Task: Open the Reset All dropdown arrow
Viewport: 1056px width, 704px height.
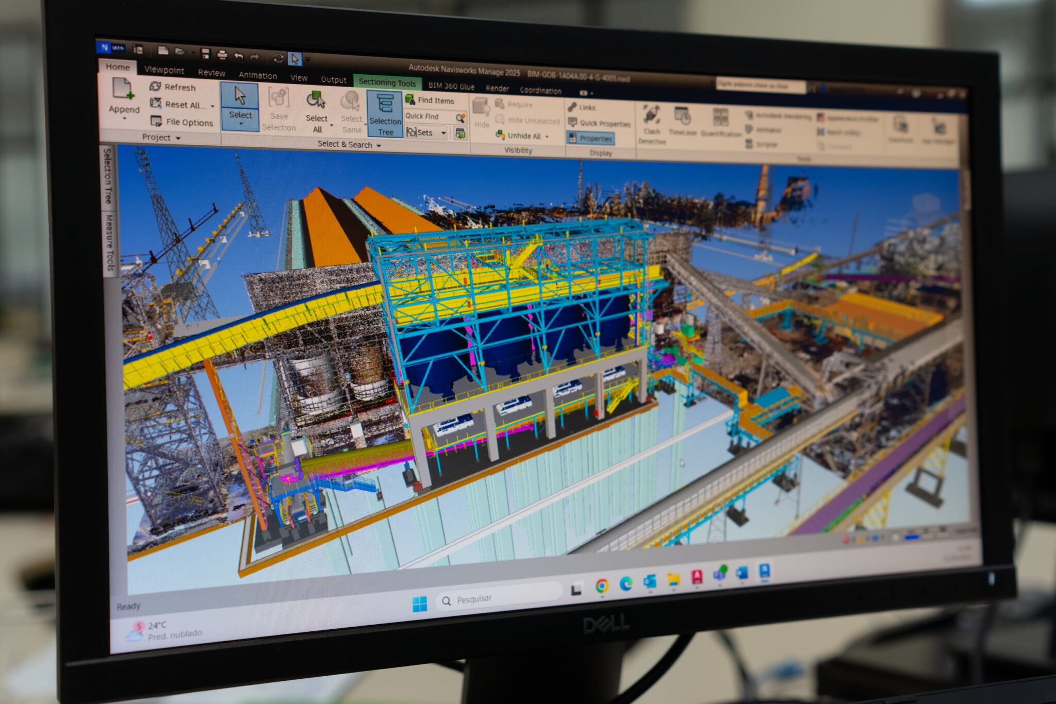Action: (x=212, y=106)
